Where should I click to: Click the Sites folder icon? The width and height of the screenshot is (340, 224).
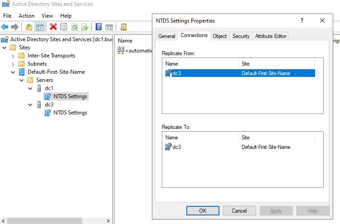pos(13,48)
